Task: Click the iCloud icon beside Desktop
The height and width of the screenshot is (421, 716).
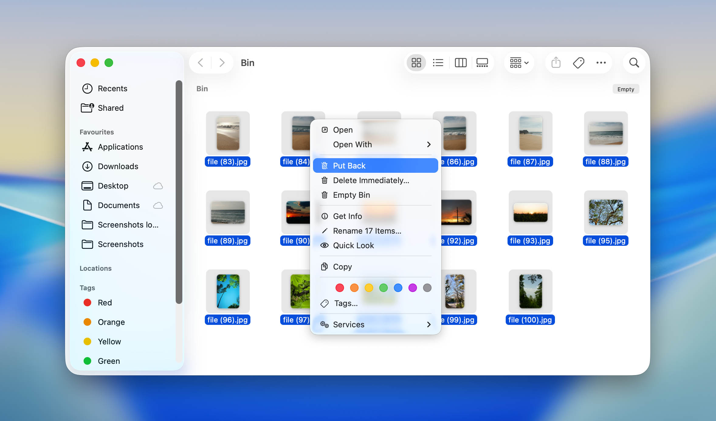Action: [158, 186]
